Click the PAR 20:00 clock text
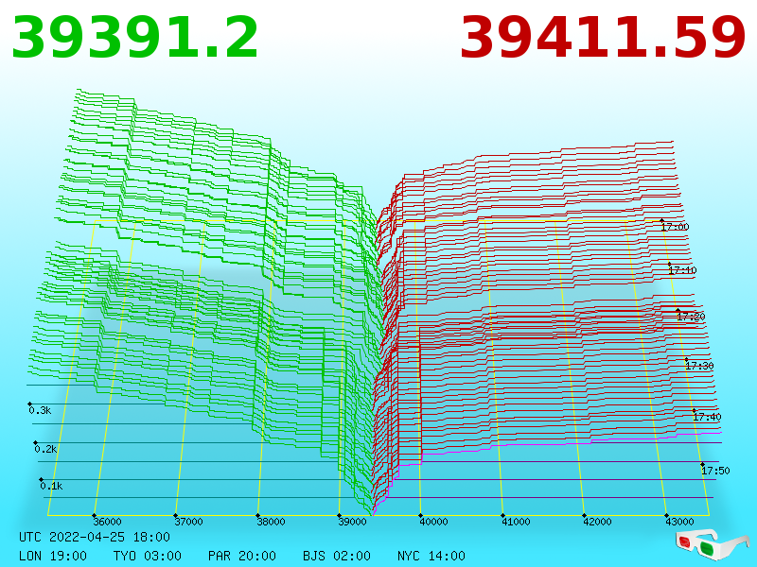 pos(242,556)
